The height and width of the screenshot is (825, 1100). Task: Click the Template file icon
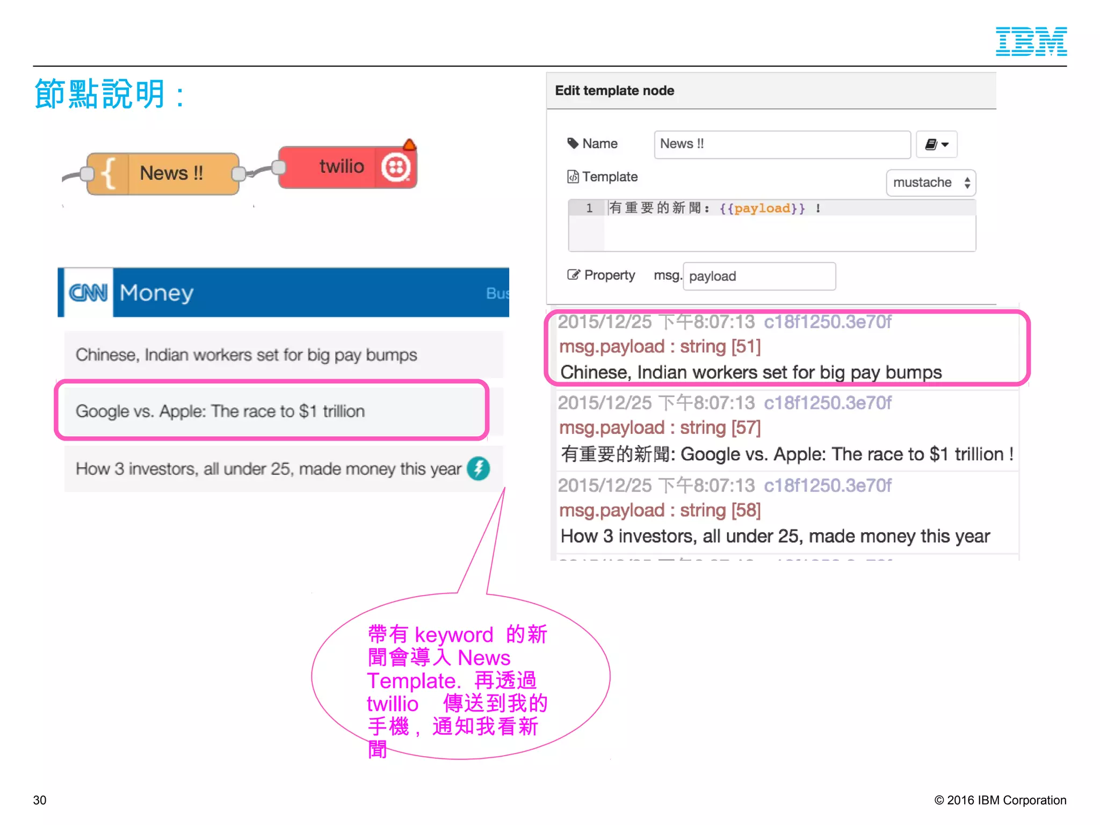(573, 177)
